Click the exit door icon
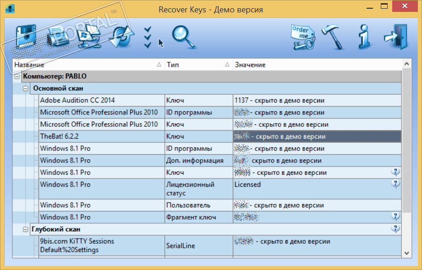422x270 pixels. 396,37
